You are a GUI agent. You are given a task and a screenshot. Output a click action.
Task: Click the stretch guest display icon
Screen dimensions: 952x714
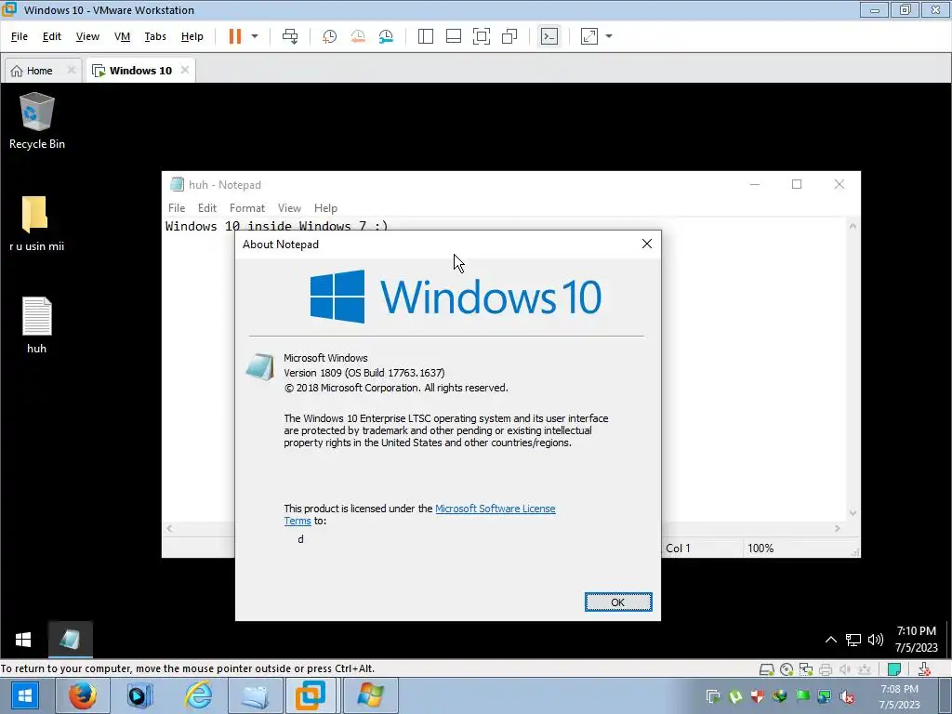[x=589, y=36]
